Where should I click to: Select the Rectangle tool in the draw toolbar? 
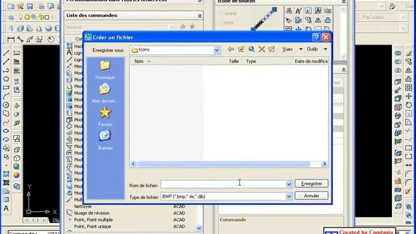(x=6, y=88)
